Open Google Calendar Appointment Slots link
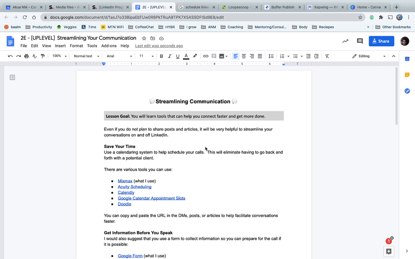Viewport: 415px width, 259px height. click(x=151, y=198)
